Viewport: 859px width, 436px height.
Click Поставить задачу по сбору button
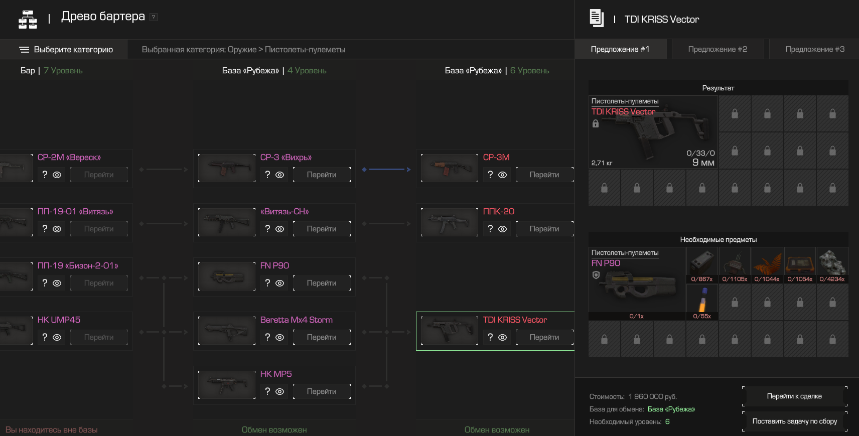(x=794, y=421)
